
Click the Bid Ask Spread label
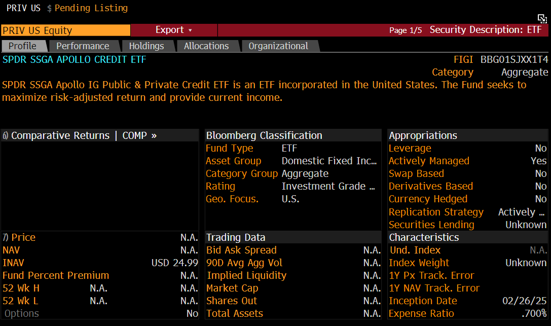[241, 250]
